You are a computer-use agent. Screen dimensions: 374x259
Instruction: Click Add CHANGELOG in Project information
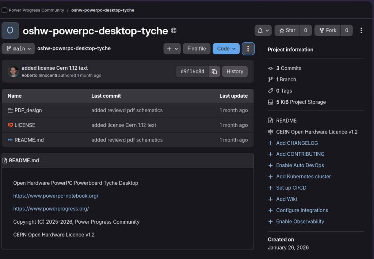tap(297, 143)
